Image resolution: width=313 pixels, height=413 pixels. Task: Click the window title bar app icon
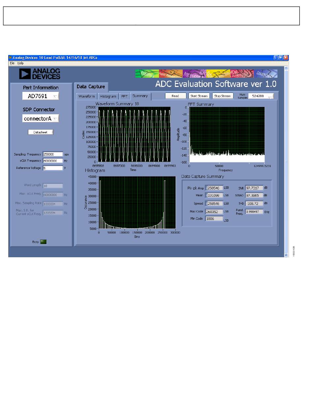pos(10,58)
